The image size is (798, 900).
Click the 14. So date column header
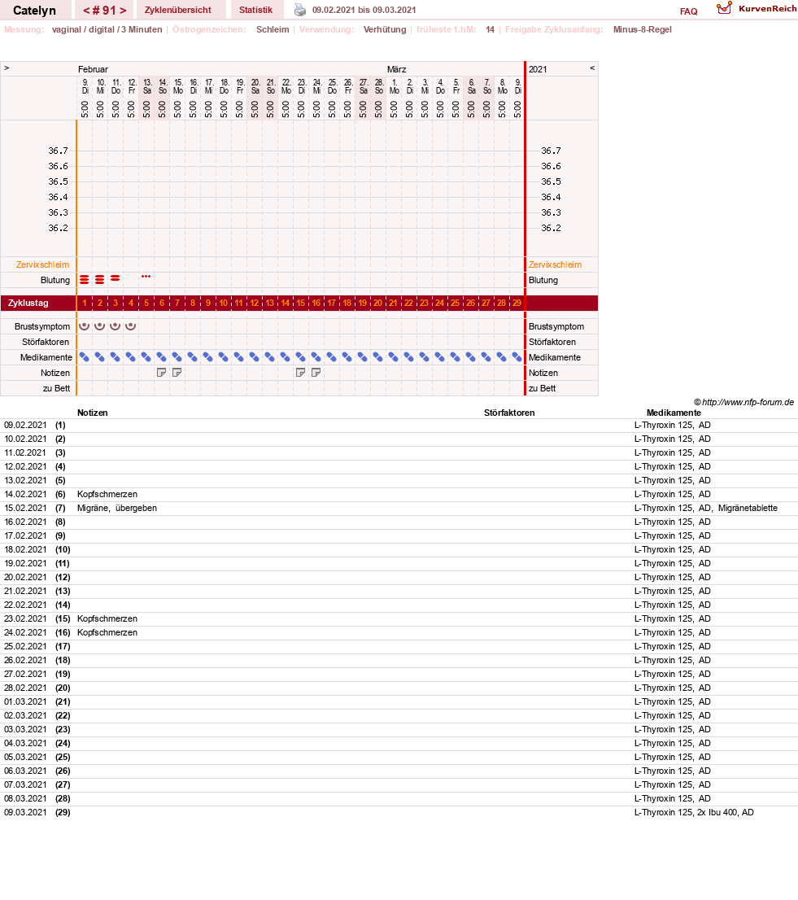tap(163, 87)
